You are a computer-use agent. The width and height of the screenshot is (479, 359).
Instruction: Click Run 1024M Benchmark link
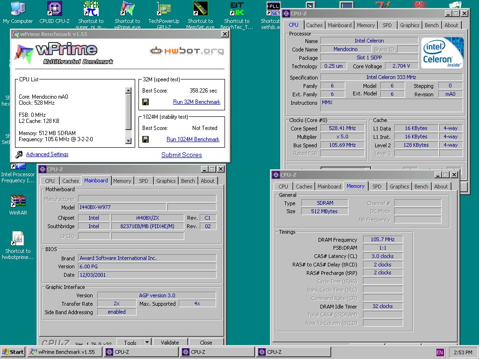(x=193, y=139)
